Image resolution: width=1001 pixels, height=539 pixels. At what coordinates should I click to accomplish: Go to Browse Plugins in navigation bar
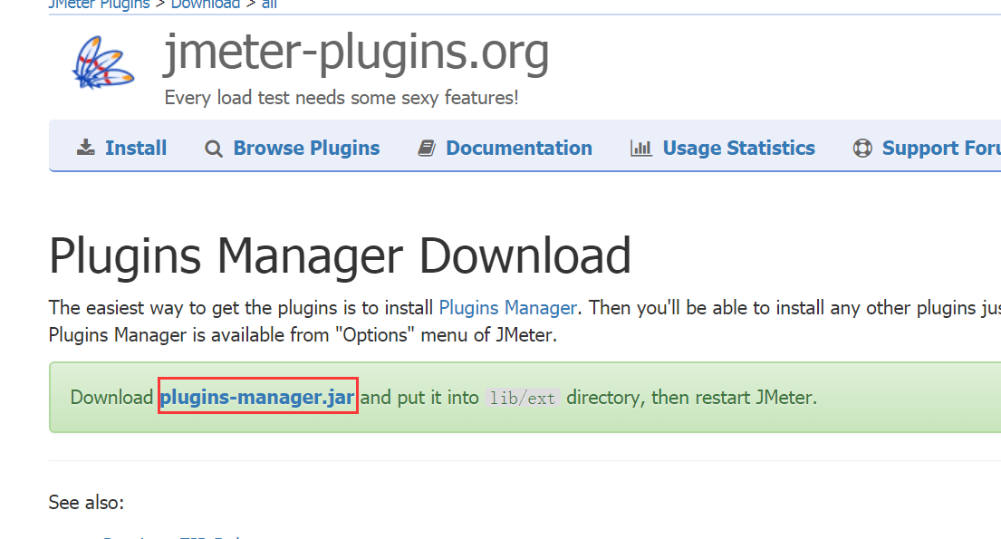point(306,149)
